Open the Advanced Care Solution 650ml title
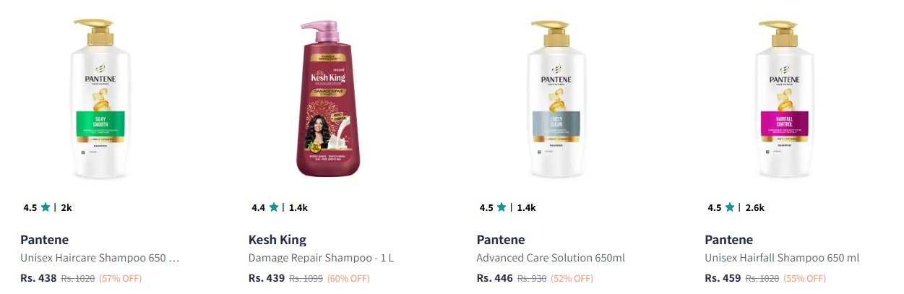The height and width of the screenshot is (294, 904). pyautogui.click(x=551, y=258)
